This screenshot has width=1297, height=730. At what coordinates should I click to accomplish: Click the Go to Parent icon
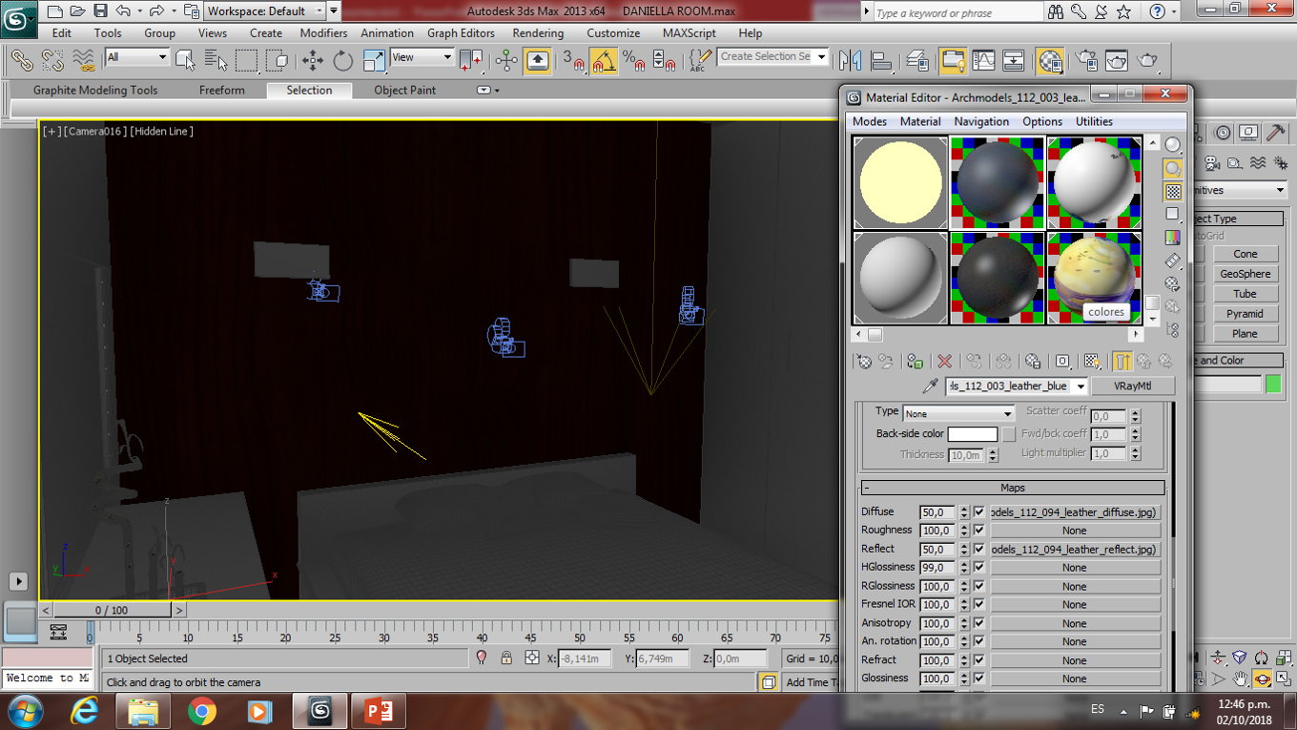tap(1143, 362)
